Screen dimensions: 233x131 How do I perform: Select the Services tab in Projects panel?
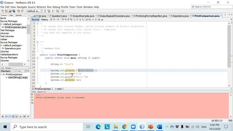19,15
